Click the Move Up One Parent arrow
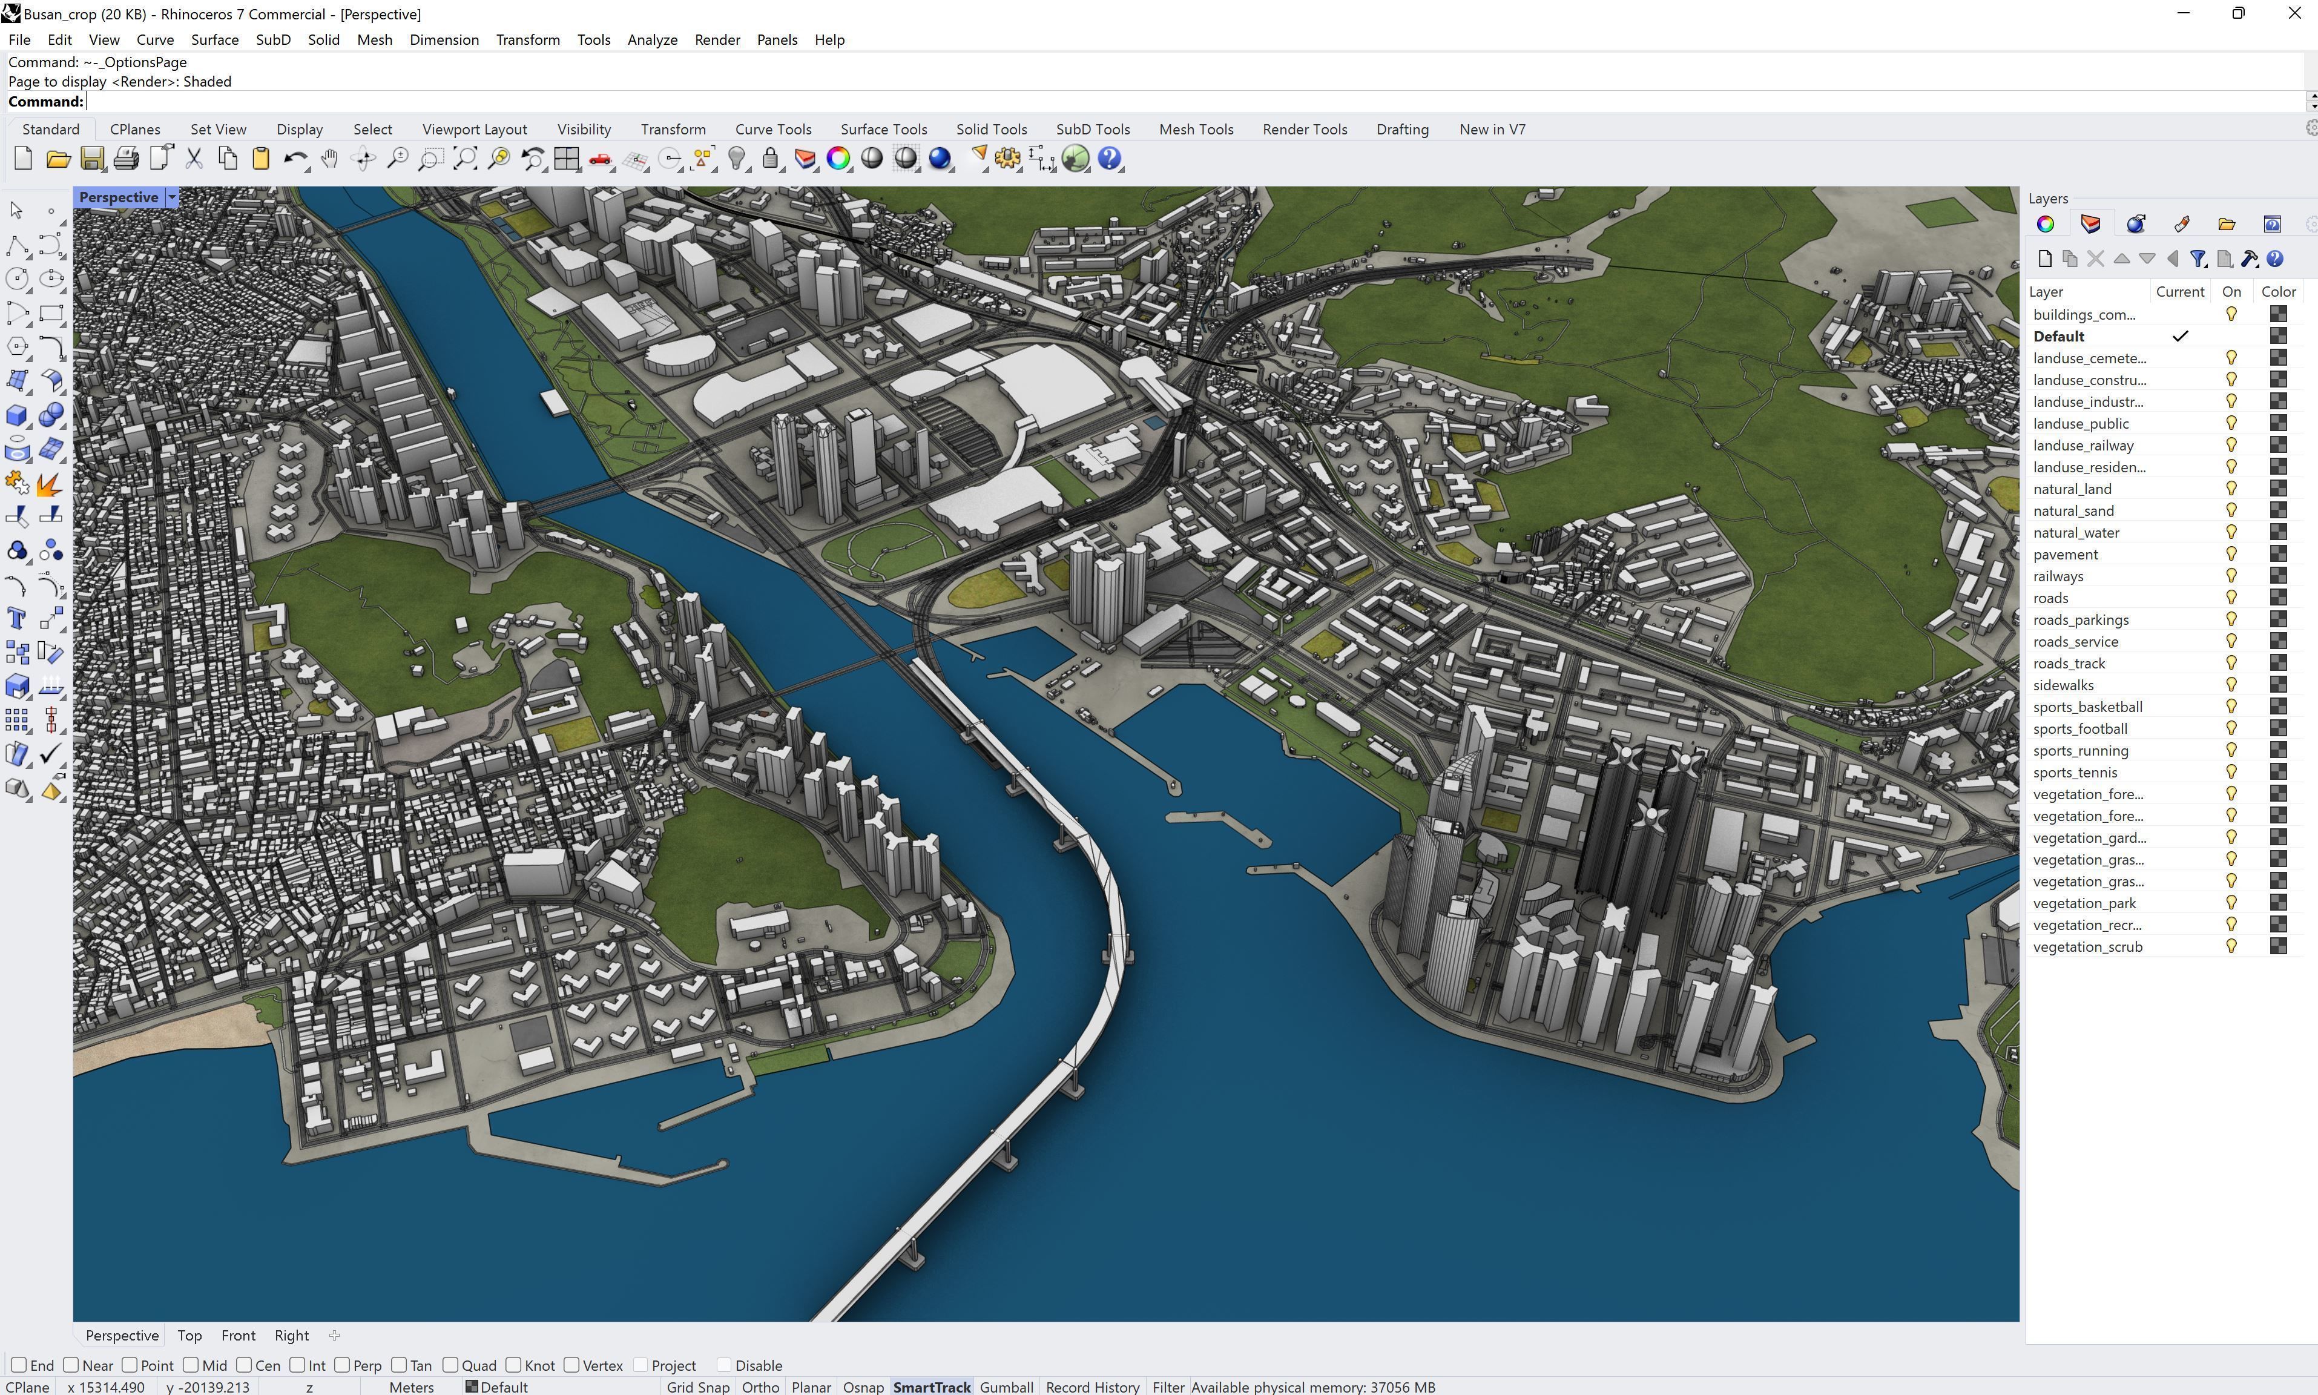 coord(2172,259)
